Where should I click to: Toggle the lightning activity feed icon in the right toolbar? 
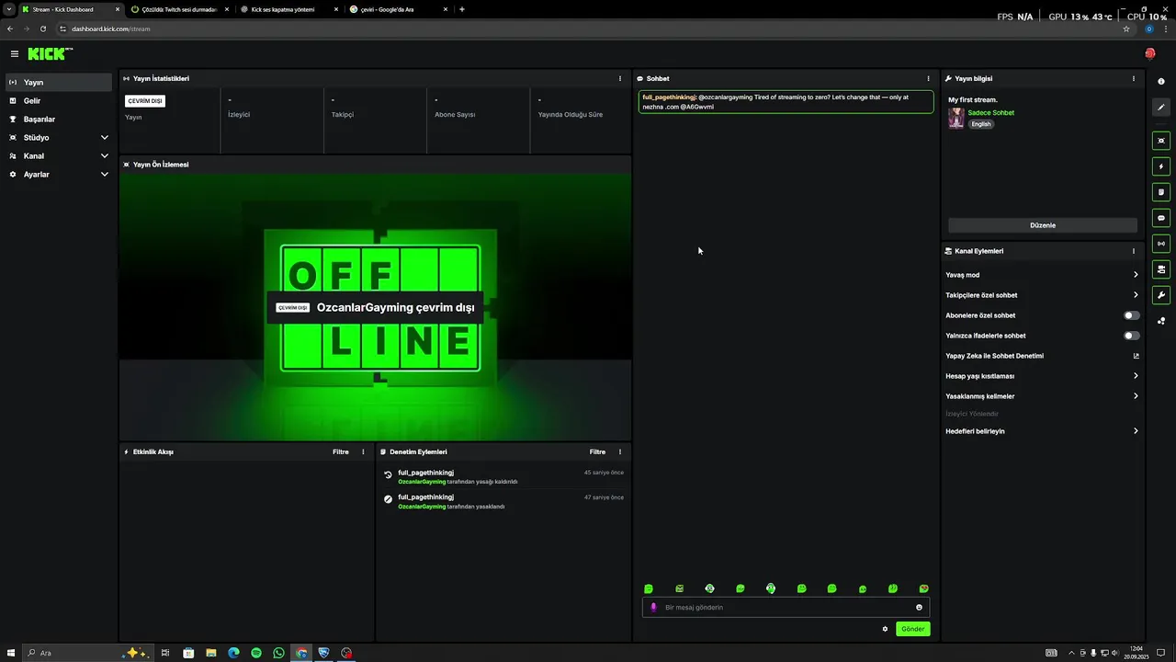click(1161, 166)
